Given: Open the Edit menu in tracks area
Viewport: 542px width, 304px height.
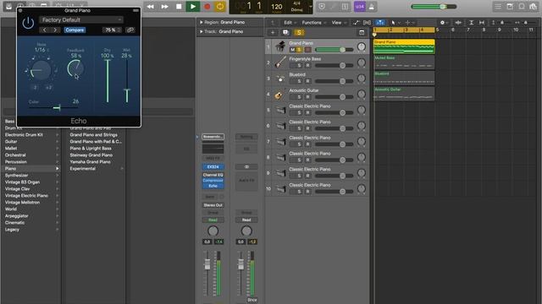Looking at the screenshot, I should tap(290, 23).
